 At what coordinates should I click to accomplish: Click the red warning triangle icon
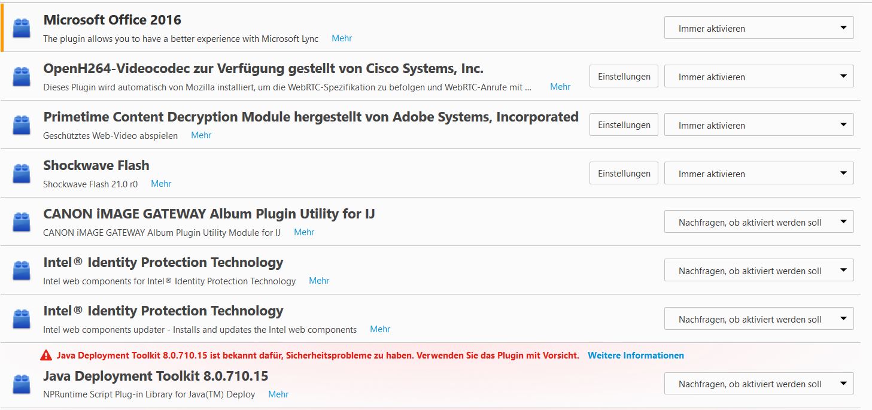(46, 356)
